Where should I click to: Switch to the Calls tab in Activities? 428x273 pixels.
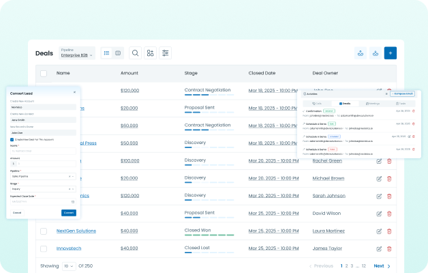coord(316,104)
